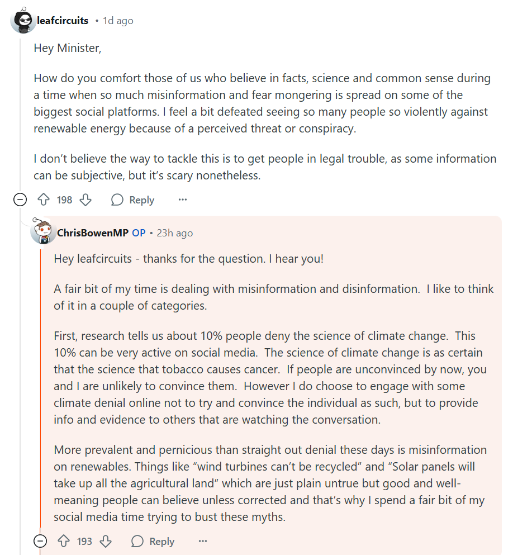The width and height of the screenshot is (513, 555).
Task: Downvote the leafcircuits comment
Action: coord(85,200)
